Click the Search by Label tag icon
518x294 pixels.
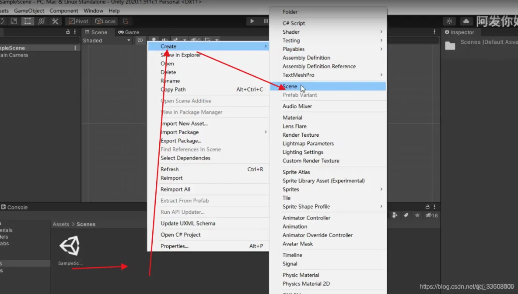[406, 215]
